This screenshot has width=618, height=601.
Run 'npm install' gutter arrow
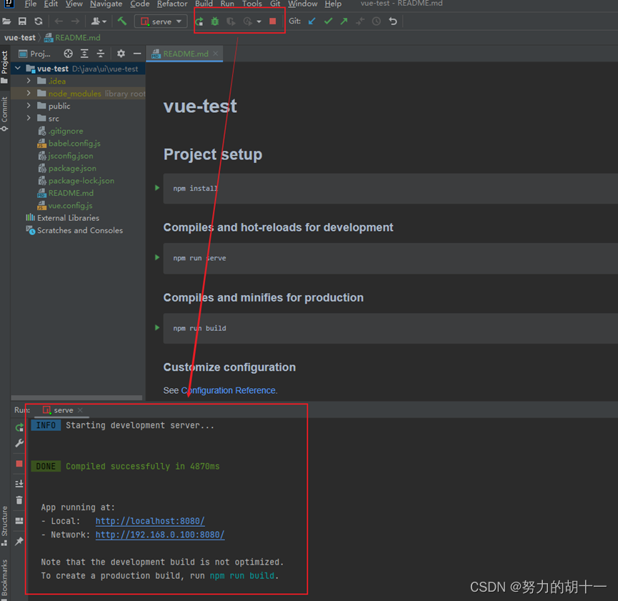coord(157,188)
